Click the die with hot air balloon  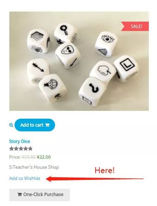click(x=52, y=88)
